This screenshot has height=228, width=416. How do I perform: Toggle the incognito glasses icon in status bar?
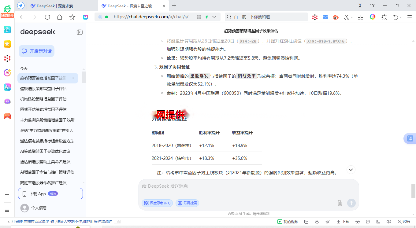tap(357, 222)
